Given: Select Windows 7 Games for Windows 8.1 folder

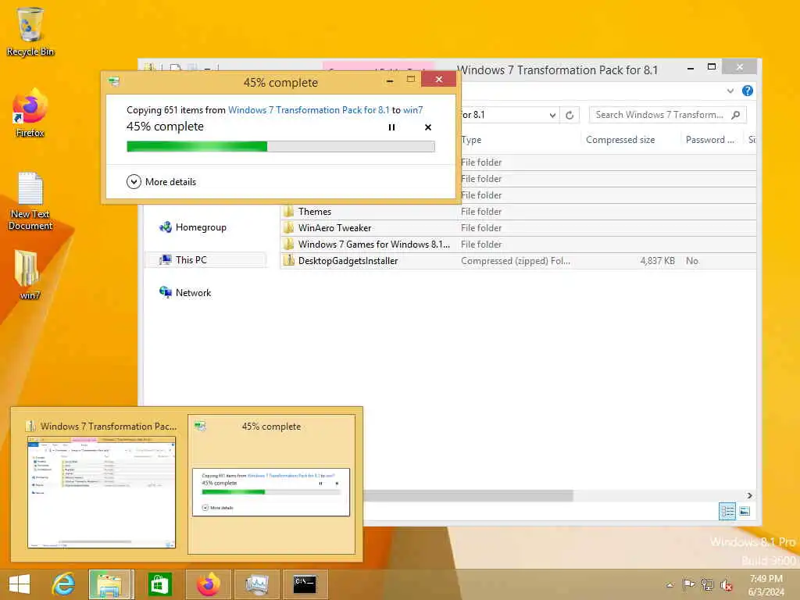Looking at the screenshot, I should coord(518,245).
